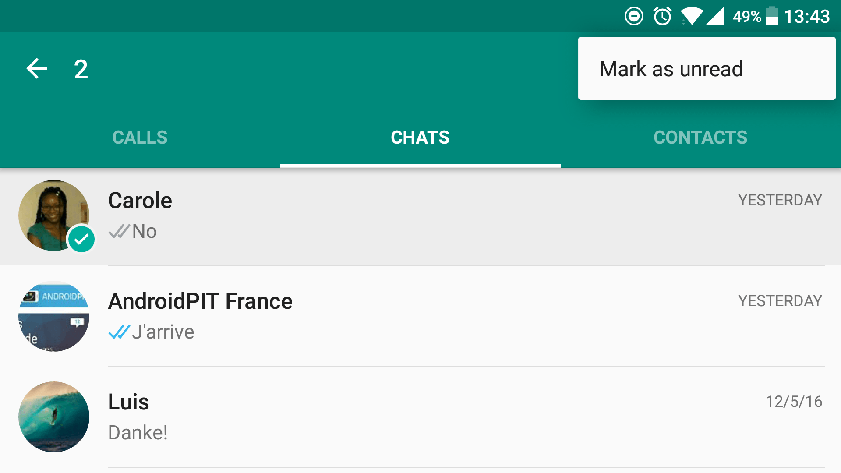Image resolution: width=841 pixels, height=473 pixels.
Task: Choose Mark as unread from the menu
Action: pyautogui.click(x=671, y=68)
